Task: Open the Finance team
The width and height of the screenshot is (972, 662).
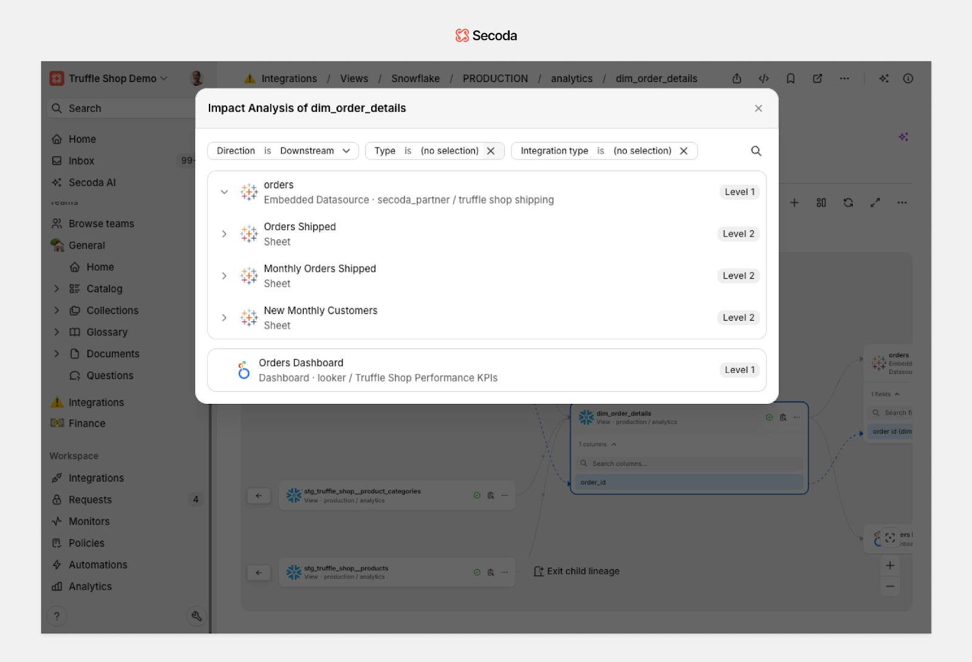Action: (86, 423)
